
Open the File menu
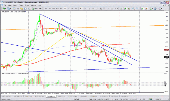click(x=5, y=5)
